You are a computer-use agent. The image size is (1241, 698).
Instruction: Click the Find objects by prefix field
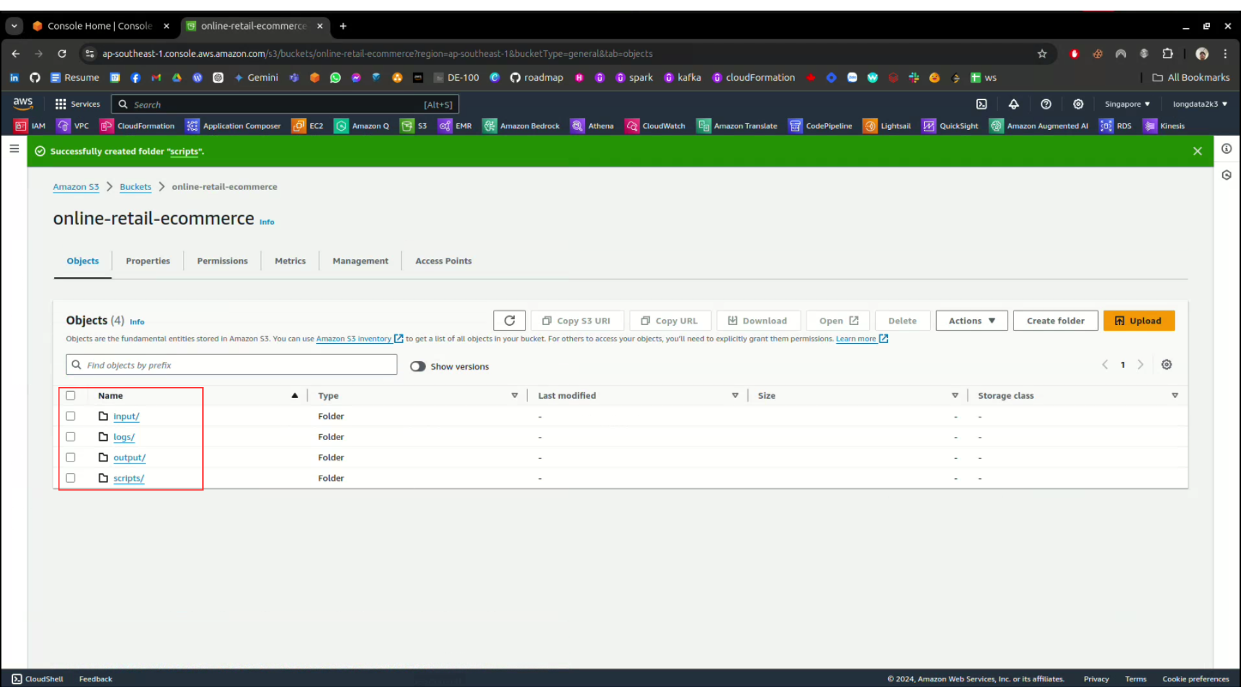[x=233, y=365]
